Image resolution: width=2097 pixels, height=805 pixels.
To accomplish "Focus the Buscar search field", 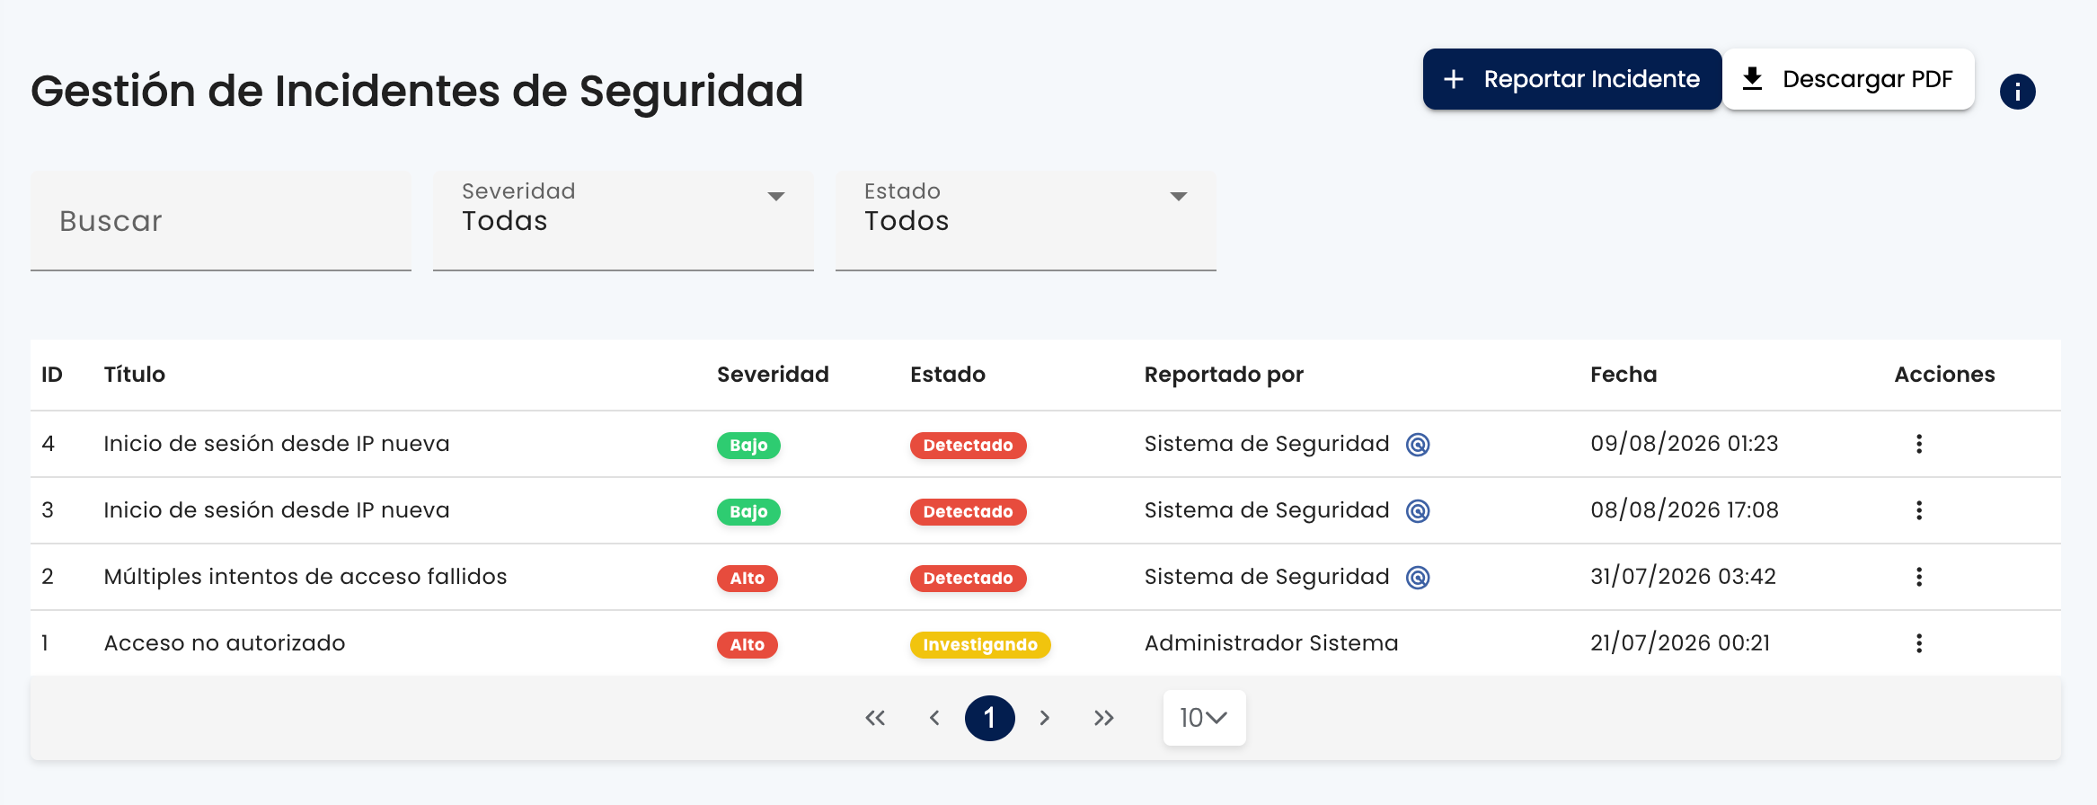I will coord(221,221).
